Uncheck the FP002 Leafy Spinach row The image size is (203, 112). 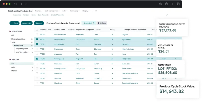click(x=37, y=39)
